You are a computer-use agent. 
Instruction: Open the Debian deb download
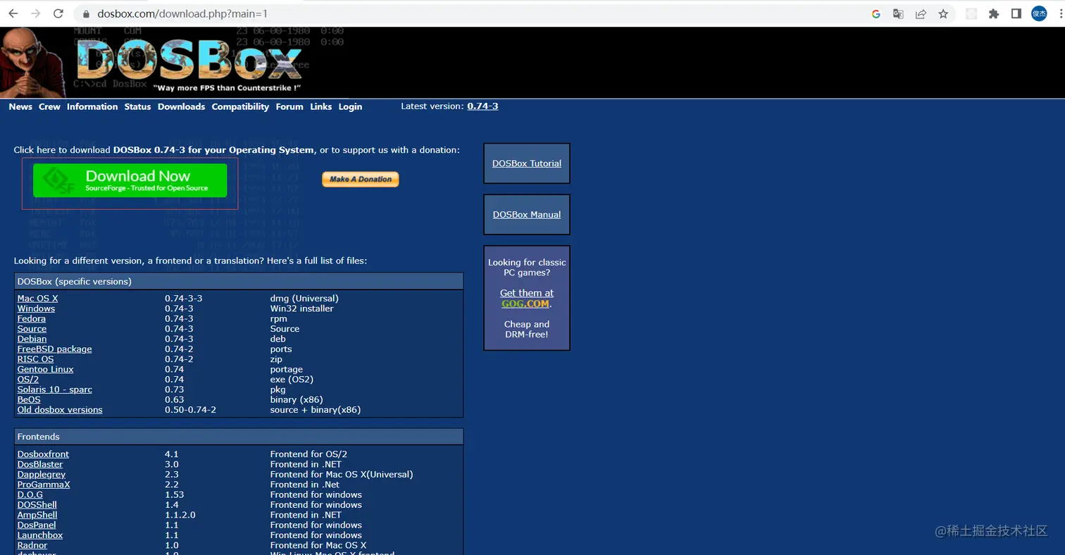[x=32, y=339]
